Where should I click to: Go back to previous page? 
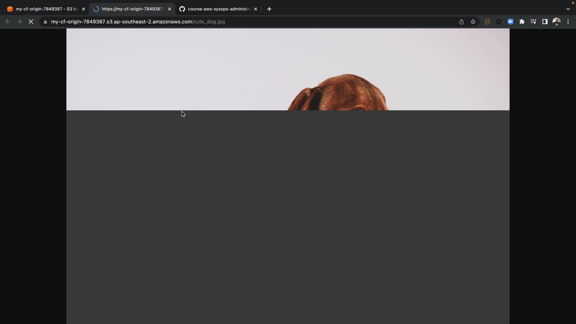(x=8, y=22)
